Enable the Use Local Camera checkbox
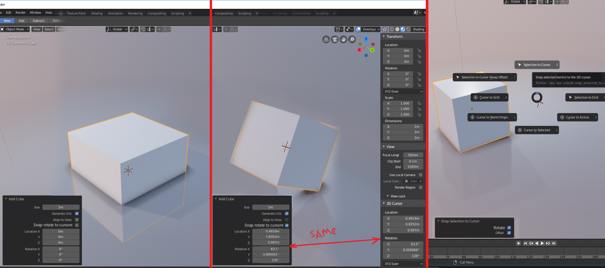 [x=421, y=175]
